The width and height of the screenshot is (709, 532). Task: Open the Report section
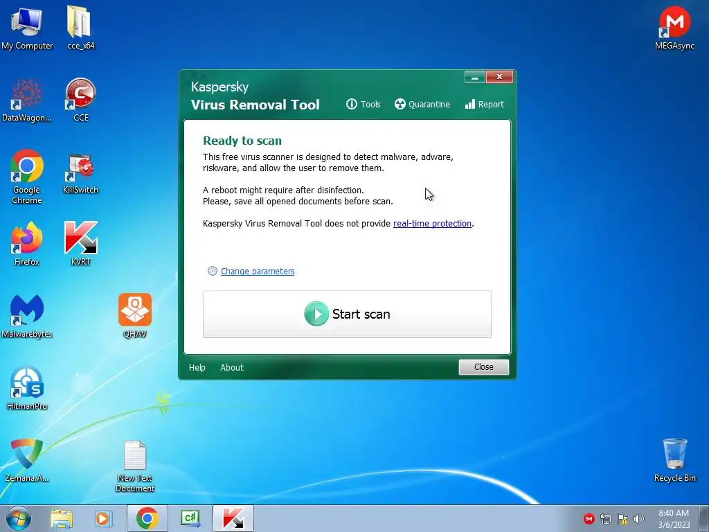click(484, 105)
